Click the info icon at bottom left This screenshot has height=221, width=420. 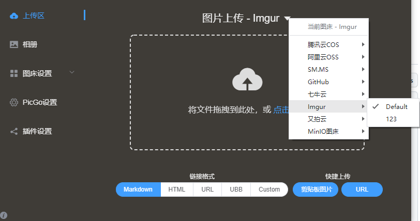point(4,215)
